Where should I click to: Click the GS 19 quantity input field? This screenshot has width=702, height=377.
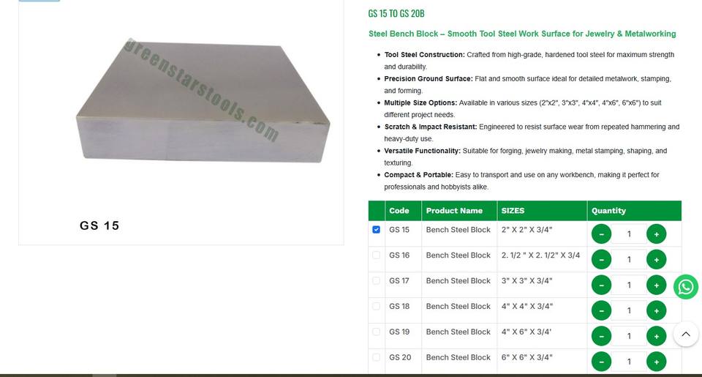629,336
